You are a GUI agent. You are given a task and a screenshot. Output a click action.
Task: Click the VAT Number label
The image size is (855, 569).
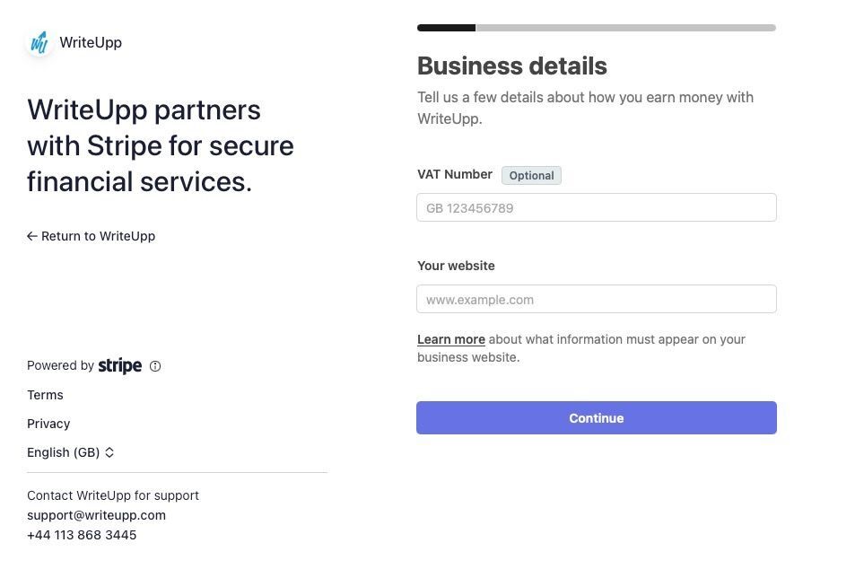click(455, 174)
